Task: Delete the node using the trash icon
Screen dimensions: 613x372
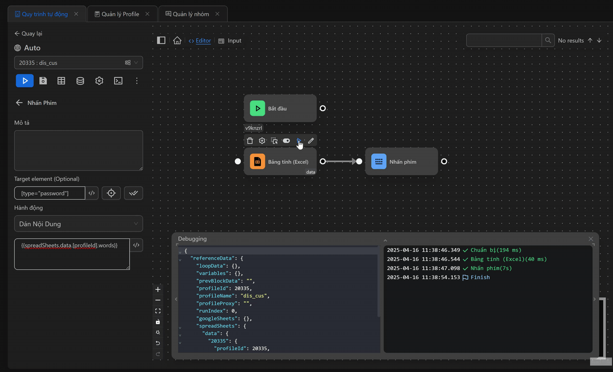Action: click(x=250, y=141)
